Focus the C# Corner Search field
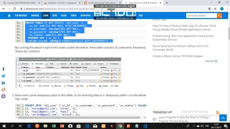 (201, 15)
